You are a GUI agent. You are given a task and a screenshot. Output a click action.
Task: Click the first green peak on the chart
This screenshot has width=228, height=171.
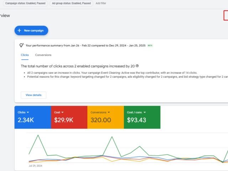[x=38, y=135]
